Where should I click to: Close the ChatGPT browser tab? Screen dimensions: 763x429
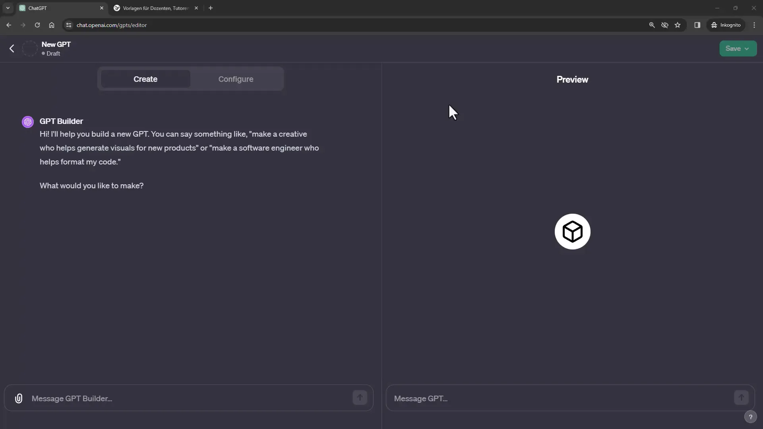point(102,8)
